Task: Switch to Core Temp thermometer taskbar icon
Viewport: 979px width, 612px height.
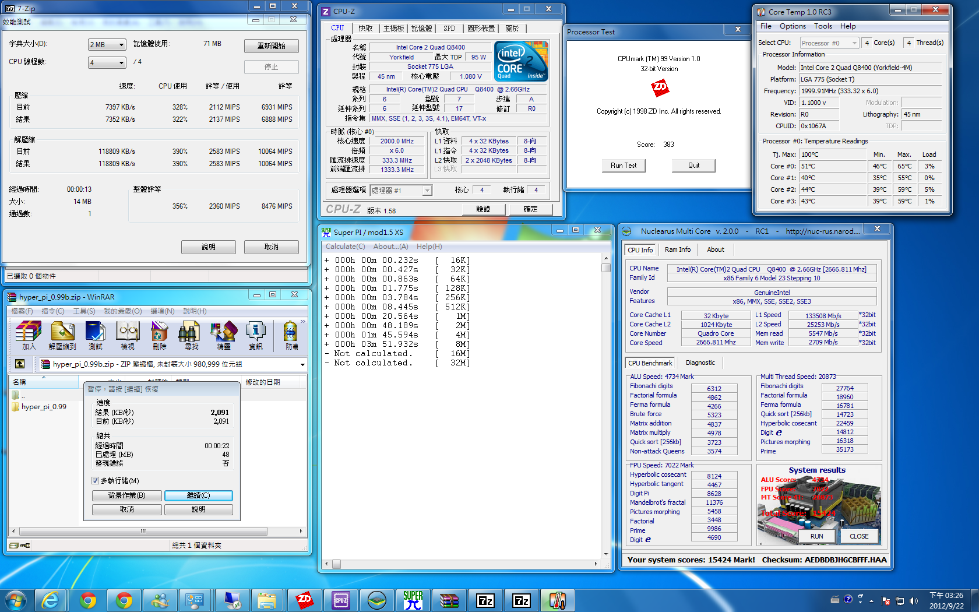Action: click(557, 600)
